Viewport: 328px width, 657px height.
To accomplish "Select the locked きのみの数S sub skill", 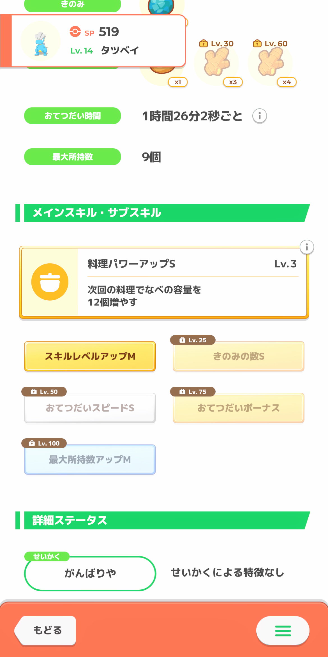I will [x=239, y=356].
